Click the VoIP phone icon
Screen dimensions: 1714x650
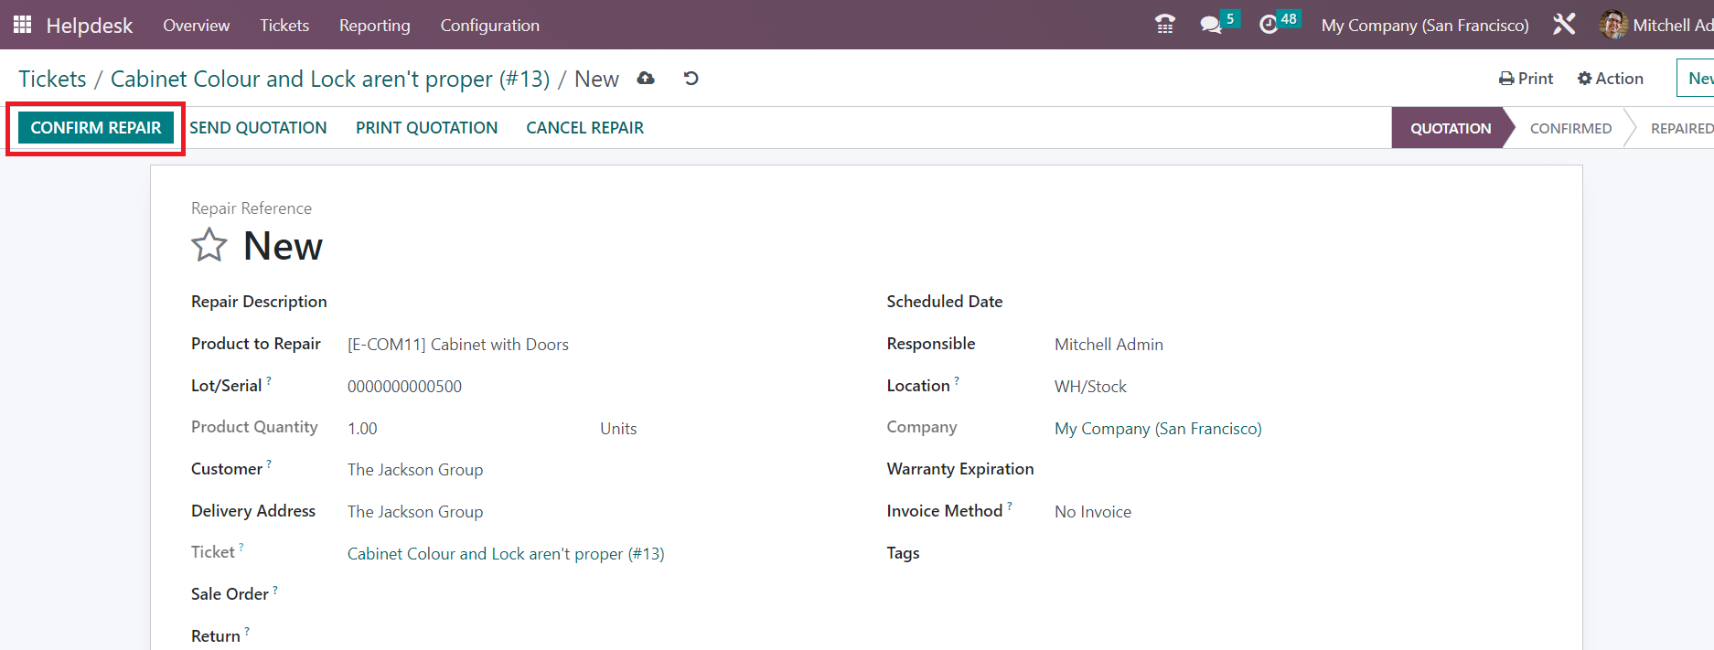(x=1164, y=25)
